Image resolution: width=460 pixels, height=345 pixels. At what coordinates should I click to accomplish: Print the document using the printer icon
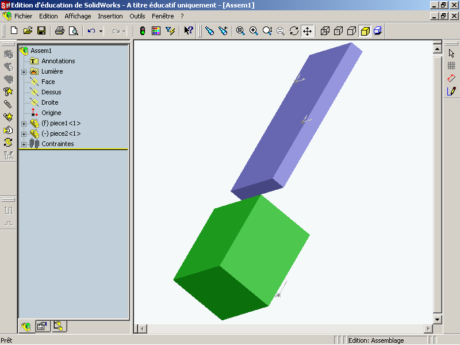click(60, 30)
